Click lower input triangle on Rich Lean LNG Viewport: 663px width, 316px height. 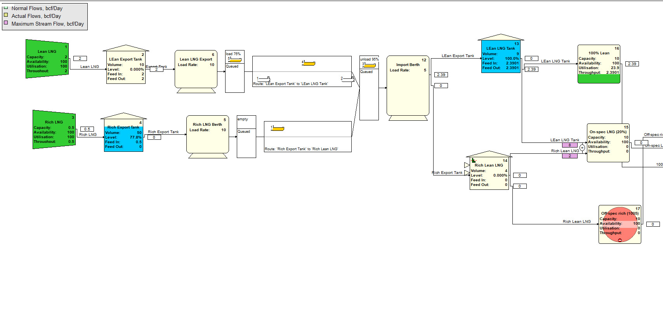coord(467,173)
